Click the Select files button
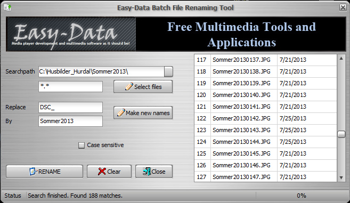 click(x=143, y=87)
